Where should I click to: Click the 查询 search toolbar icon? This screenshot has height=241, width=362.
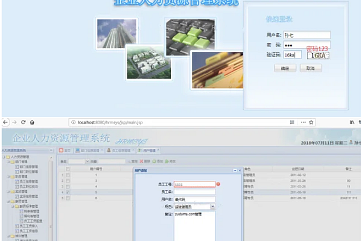(x=133, y=161)
